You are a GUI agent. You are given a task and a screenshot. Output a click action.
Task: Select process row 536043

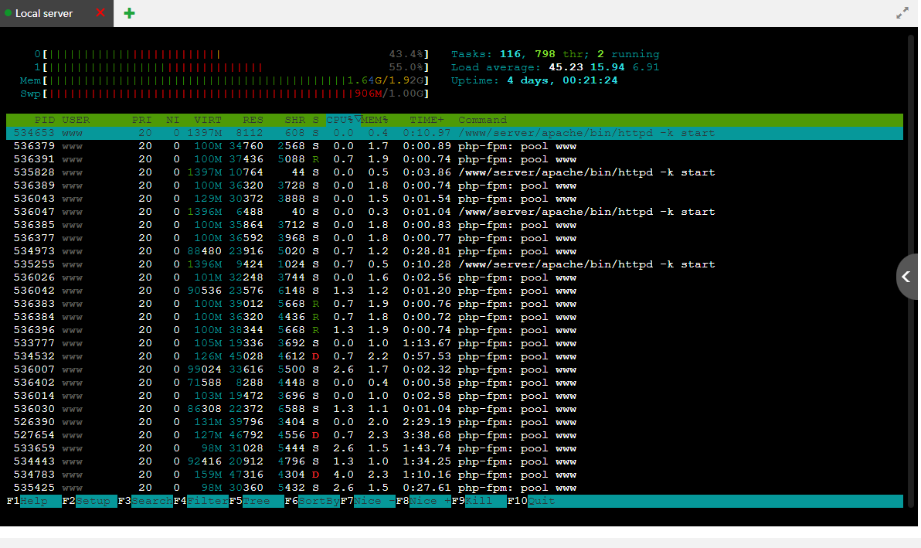[x=454, y=199]
